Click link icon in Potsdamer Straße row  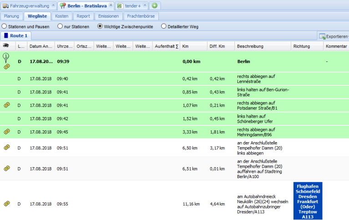pyautogui.click(x=7, y=105)
